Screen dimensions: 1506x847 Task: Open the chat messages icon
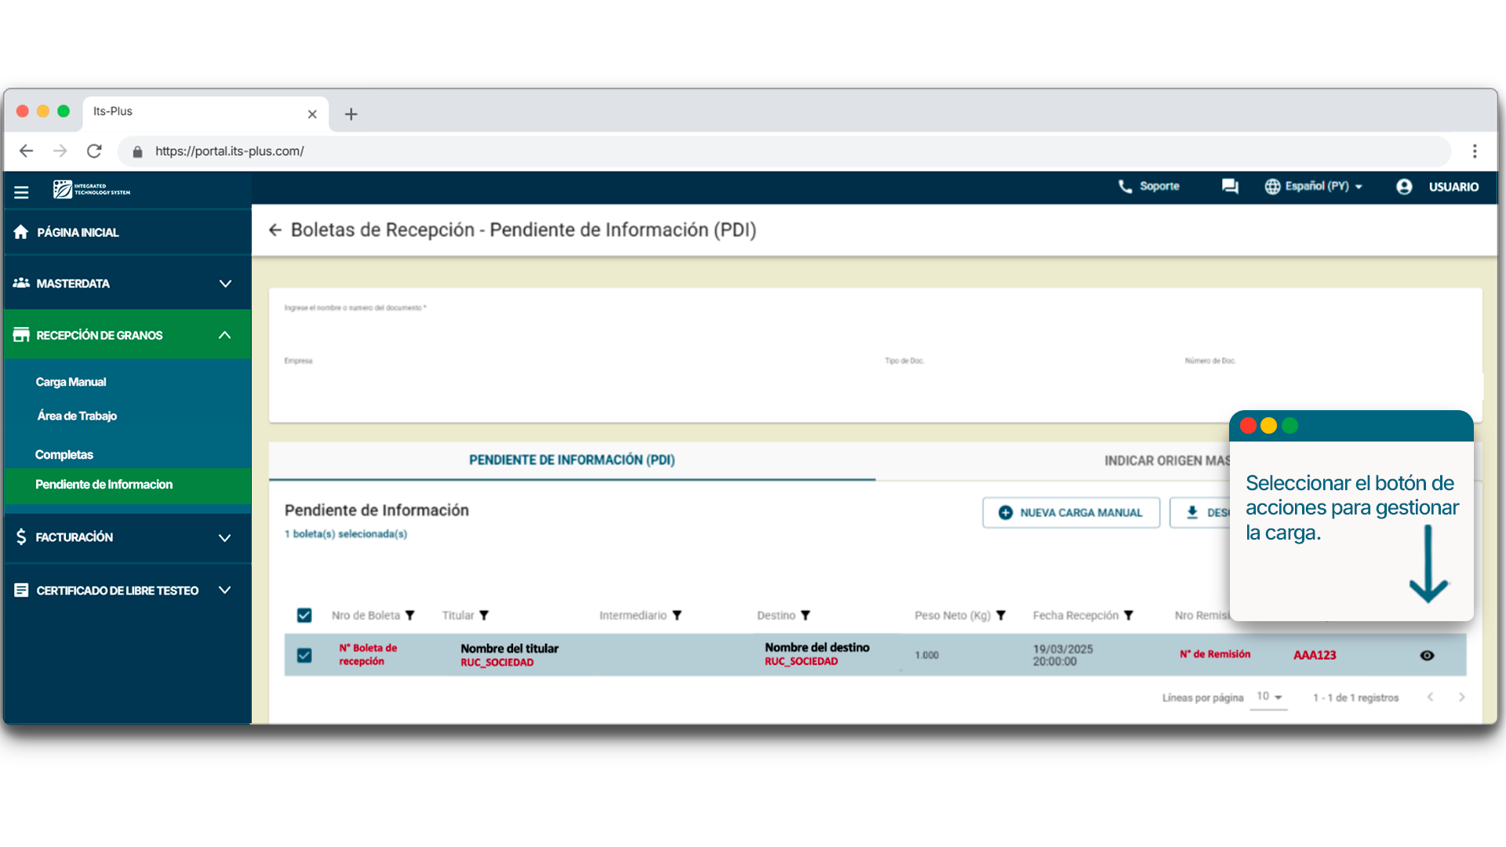click(x=1229, y=186)
